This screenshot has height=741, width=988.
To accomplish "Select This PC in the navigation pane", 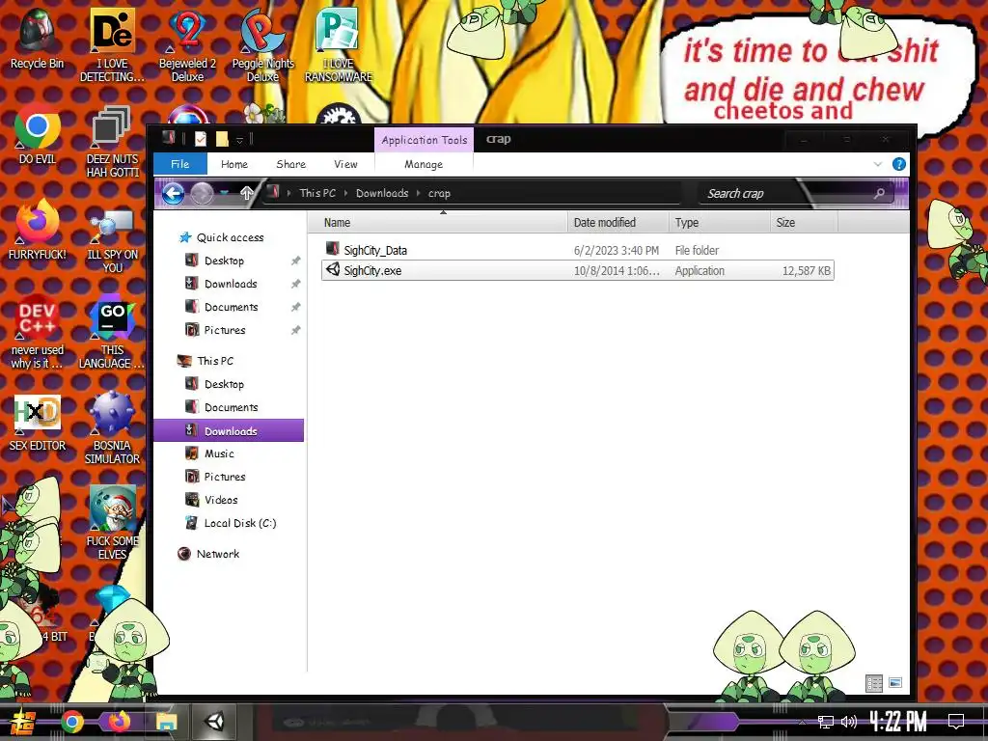I will point(206,361).
